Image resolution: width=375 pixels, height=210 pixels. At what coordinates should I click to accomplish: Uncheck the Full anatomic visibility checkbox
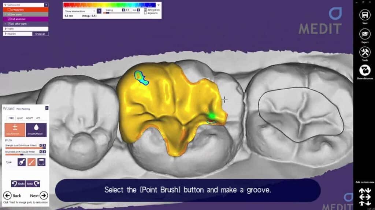[x=9, y=19]
